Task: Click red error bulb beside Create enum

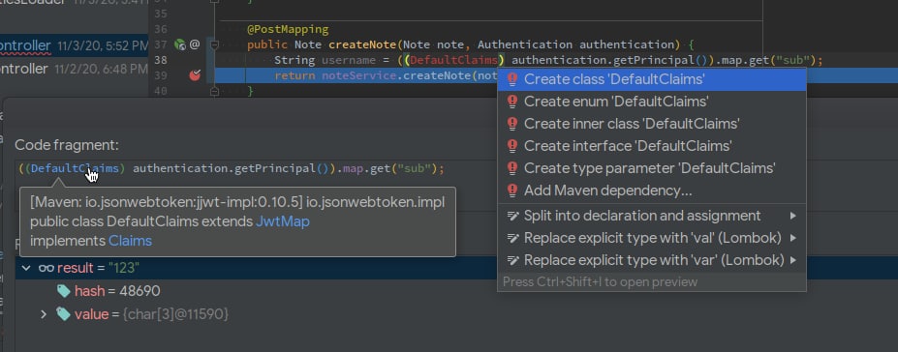Action: pyautogui.click(x=512, y=102)
